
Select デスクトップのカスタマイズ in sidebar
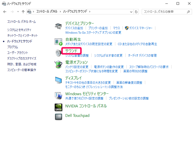[22, 59]
